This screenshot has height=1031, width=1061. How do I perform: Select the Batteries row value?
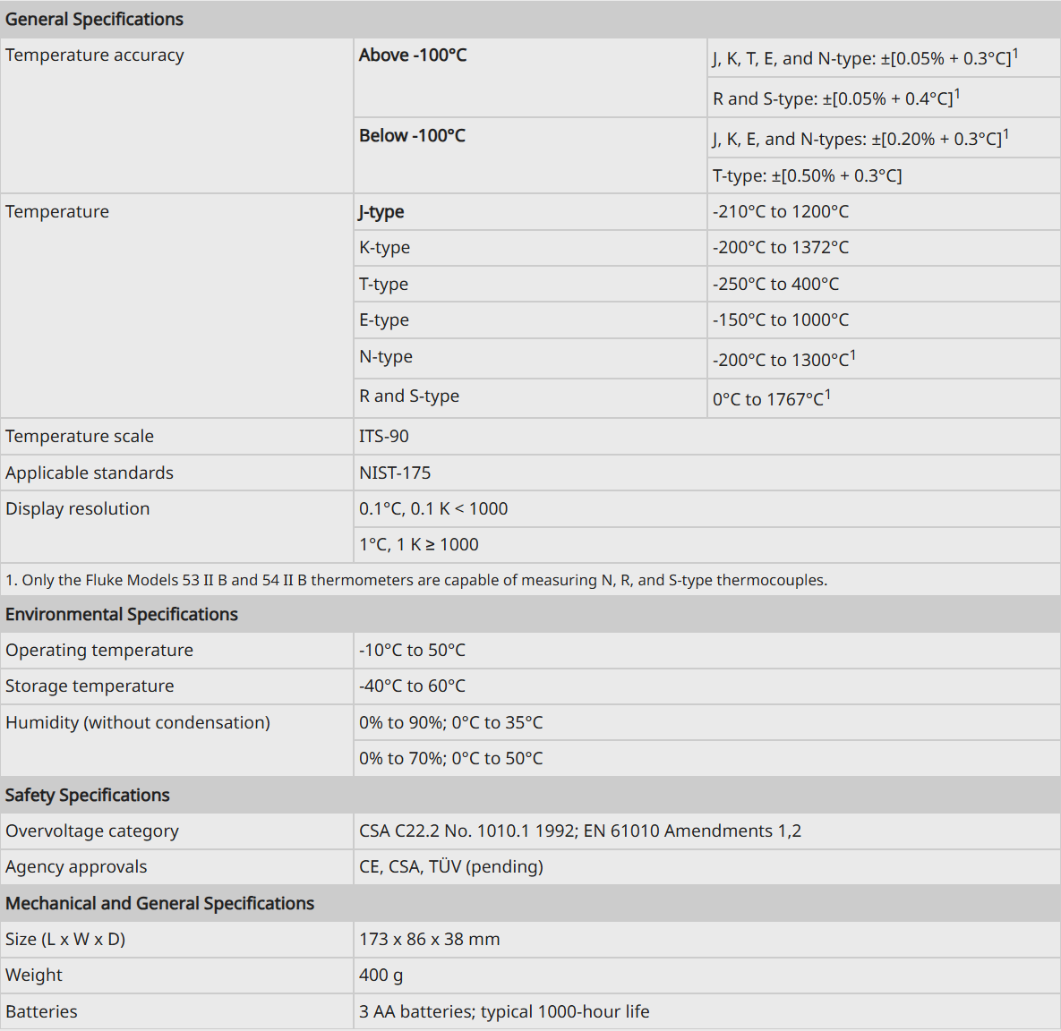click(504, 1011)
